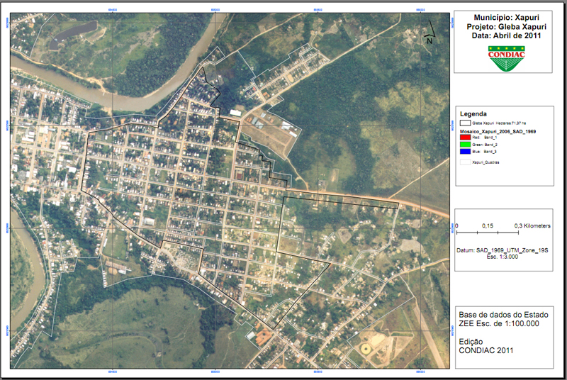567x380 pixels.
Task: Click the red Band_1 legend swatch
Action: point(465,137)
